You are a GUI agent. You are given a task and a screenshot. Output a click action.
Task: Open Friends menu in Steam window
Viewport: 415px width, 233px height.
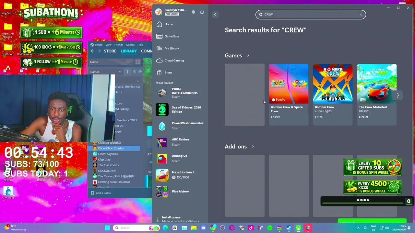click(x=119, y=45)
